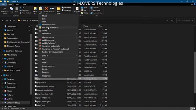196x110 pixels.
Task: Open the New item dropdown
Action: click(x=66, y=8)
